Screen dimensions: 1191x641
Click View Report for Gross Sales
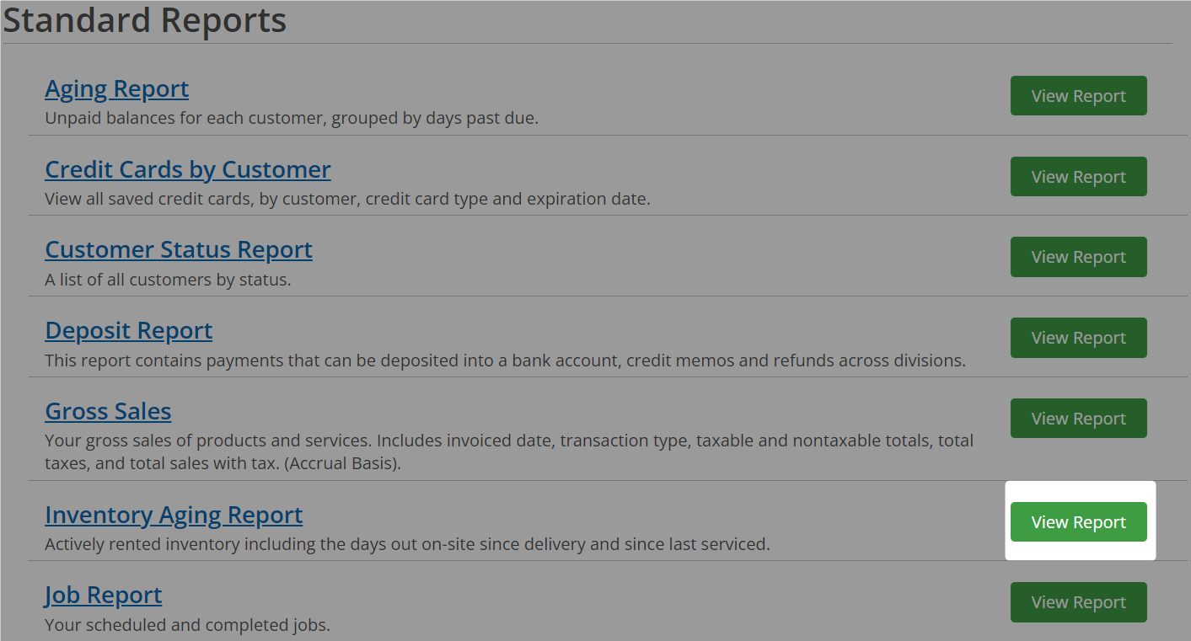[x=1078, y=418]
